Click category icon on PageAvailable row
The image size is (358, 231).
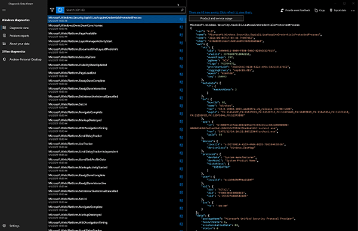tap(181, 35)
